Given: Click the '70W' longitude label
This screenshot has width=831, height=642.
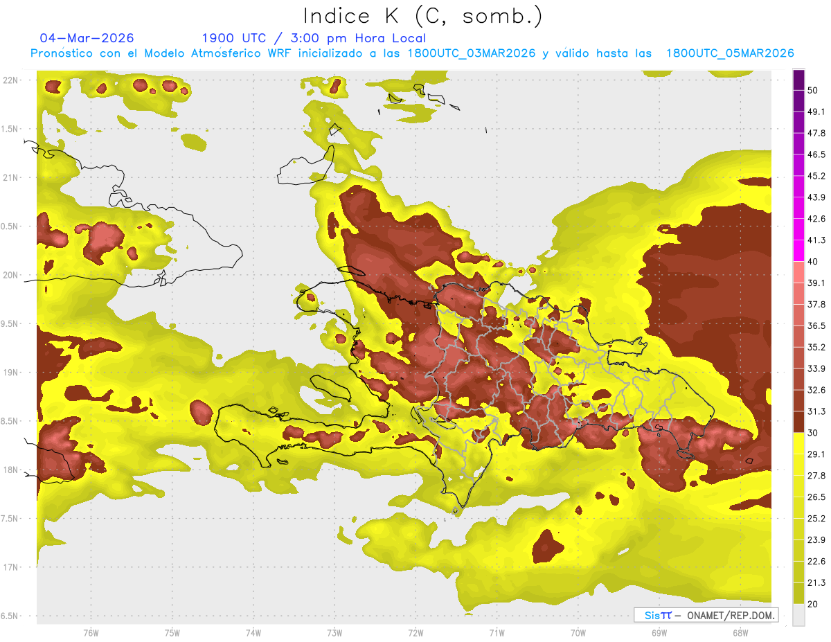Looking at the screenshot, I should [578, 632].
